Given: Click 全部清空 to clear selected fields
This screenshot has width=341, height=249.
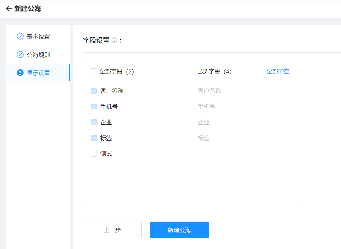Looking at the screenshot, I should coord(278,71).
